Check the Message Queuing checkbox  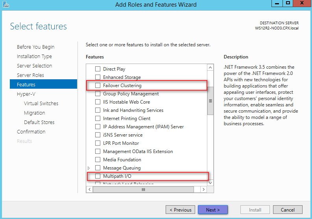(x=98, y=168)
